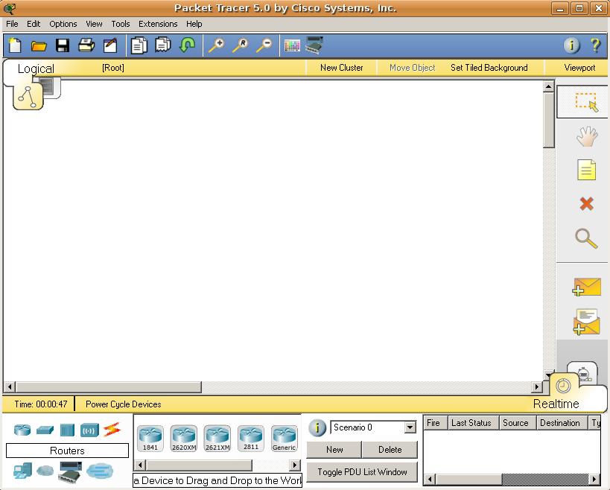610x490 pixels.
Task: Open the Tools menu
Action: (x=120, y=24)
